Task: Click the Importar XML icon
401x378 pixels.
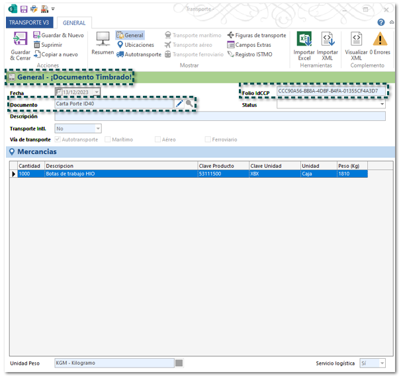Action: coord(327,40)
